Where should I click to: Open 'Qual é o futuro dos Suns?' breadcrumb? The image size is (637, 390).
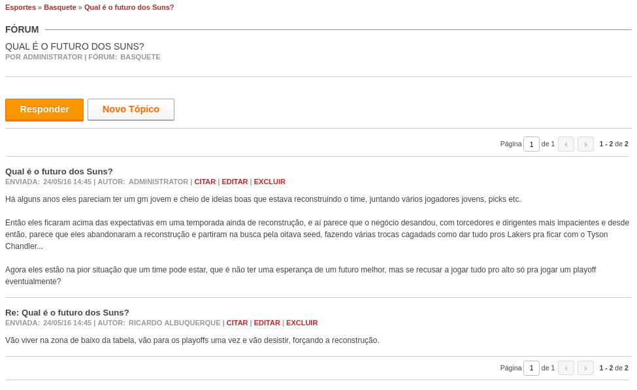[x=129, y=7]
